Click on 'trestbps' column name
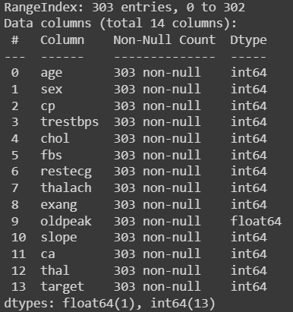This screenshot has width=293, height=312. [x=70, y=122]
